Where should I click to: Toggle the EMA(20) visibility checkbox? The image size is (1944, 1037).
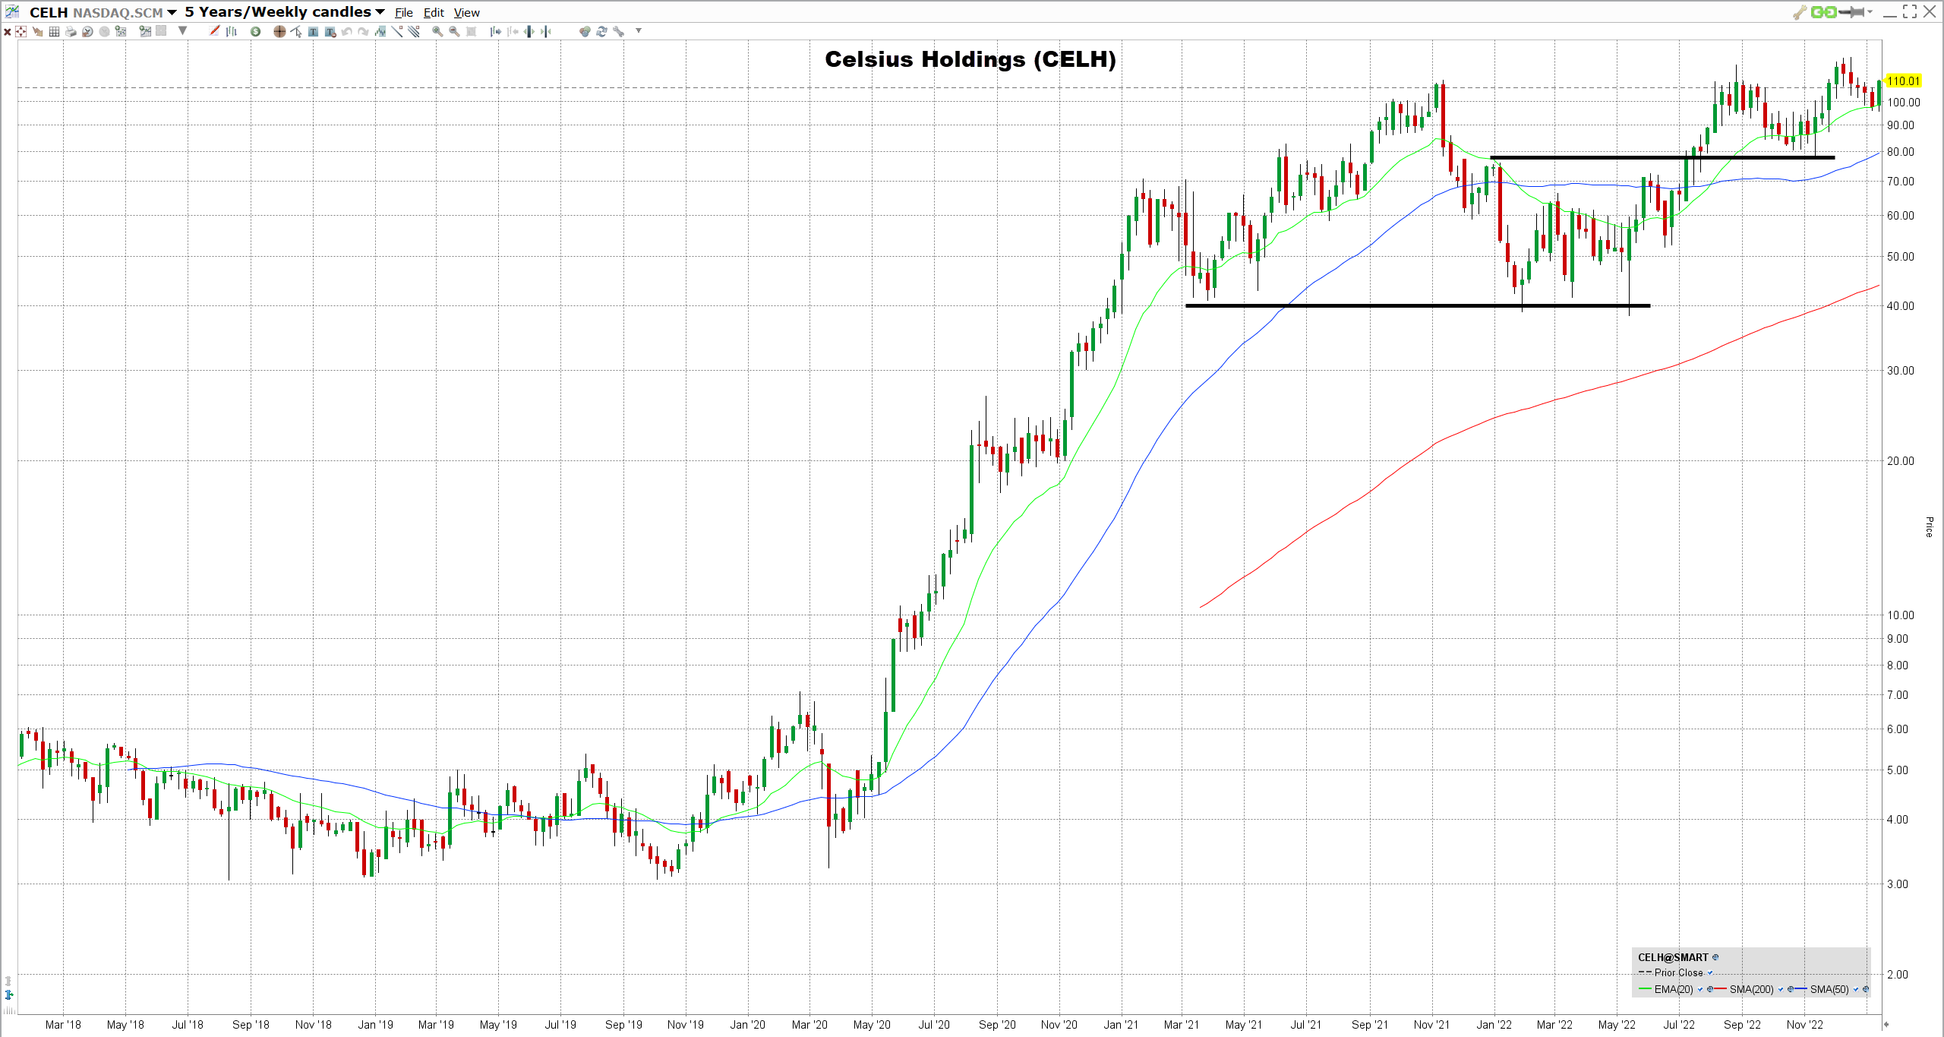click(x=1700, y=989)
